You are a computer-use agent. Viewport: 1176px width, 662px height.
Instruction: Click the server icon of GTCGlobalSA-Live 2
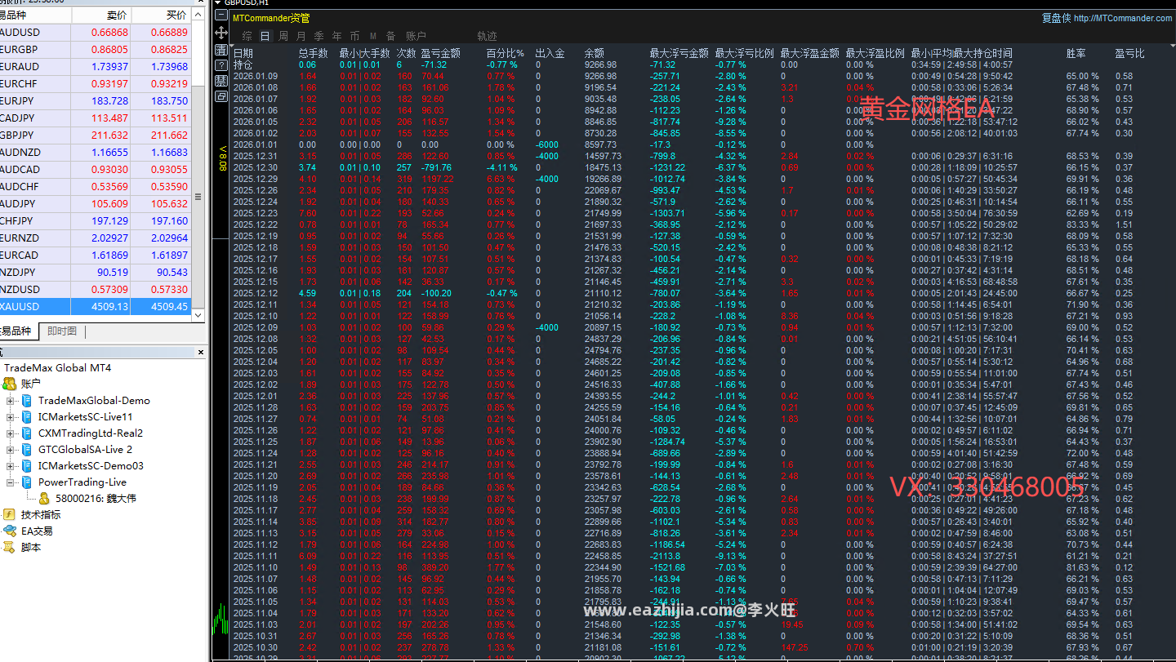pyautogui.click(x=27, y=449)
